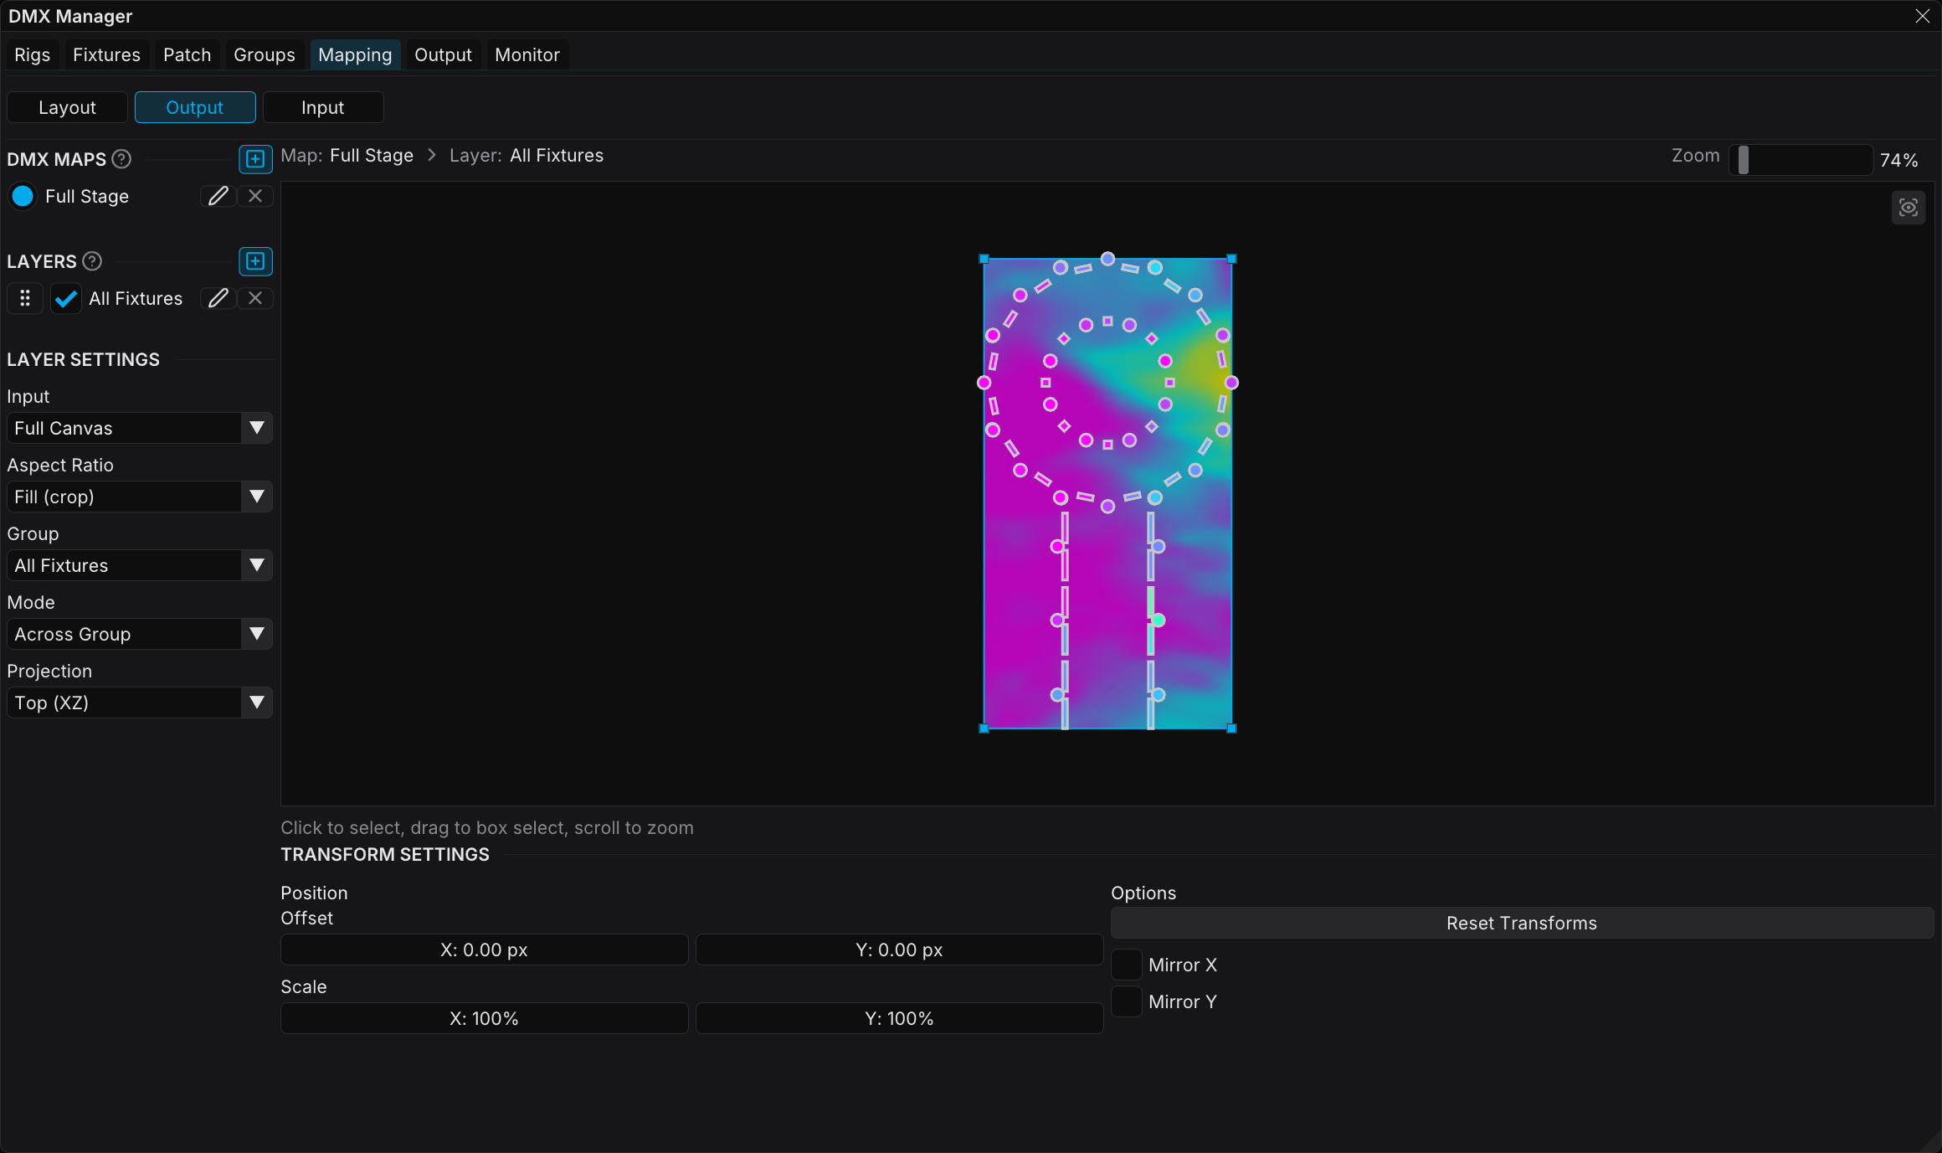The height and width of the screenshot is (1153, 1942).
Task: Switch to the Rigs tab
Action: click(33, 54)
